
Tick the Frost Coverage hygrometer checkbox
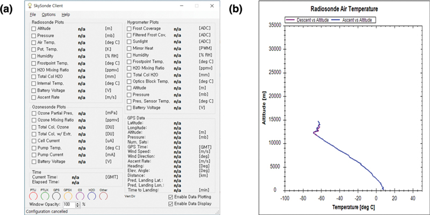coord(129,27)
